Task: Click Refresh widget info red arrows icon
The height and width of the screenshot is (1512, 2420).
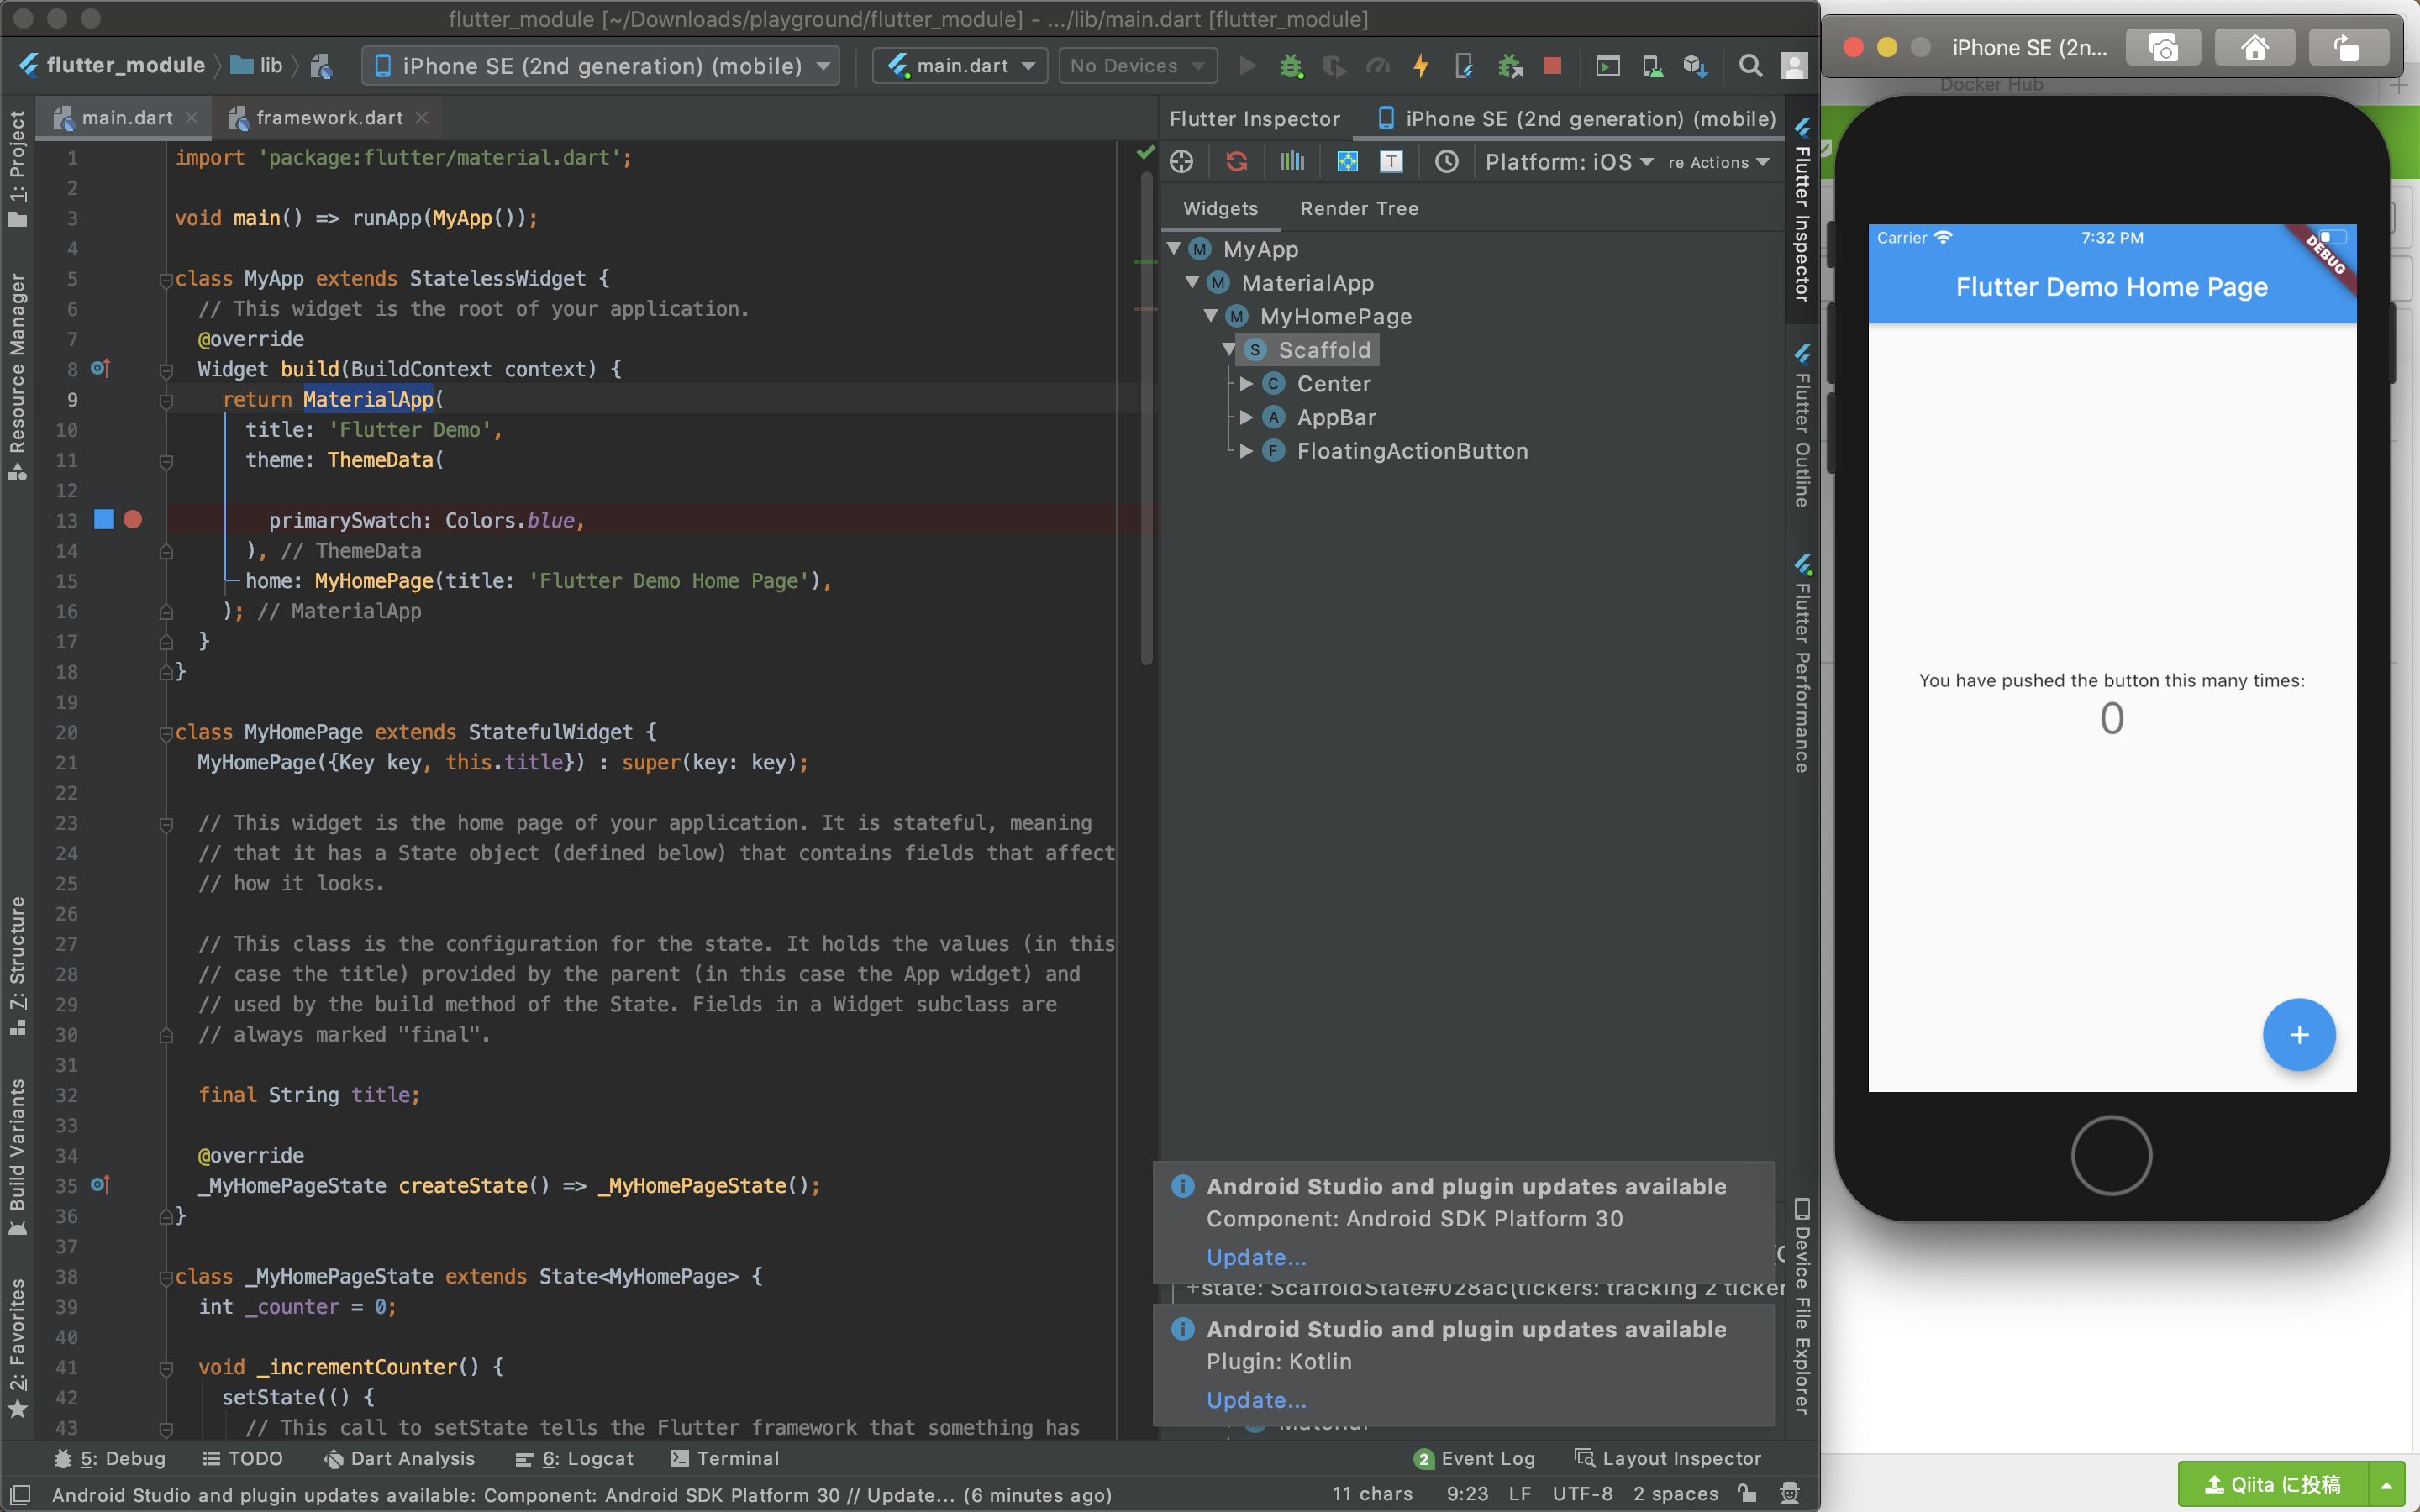Action: [1237, 161]
